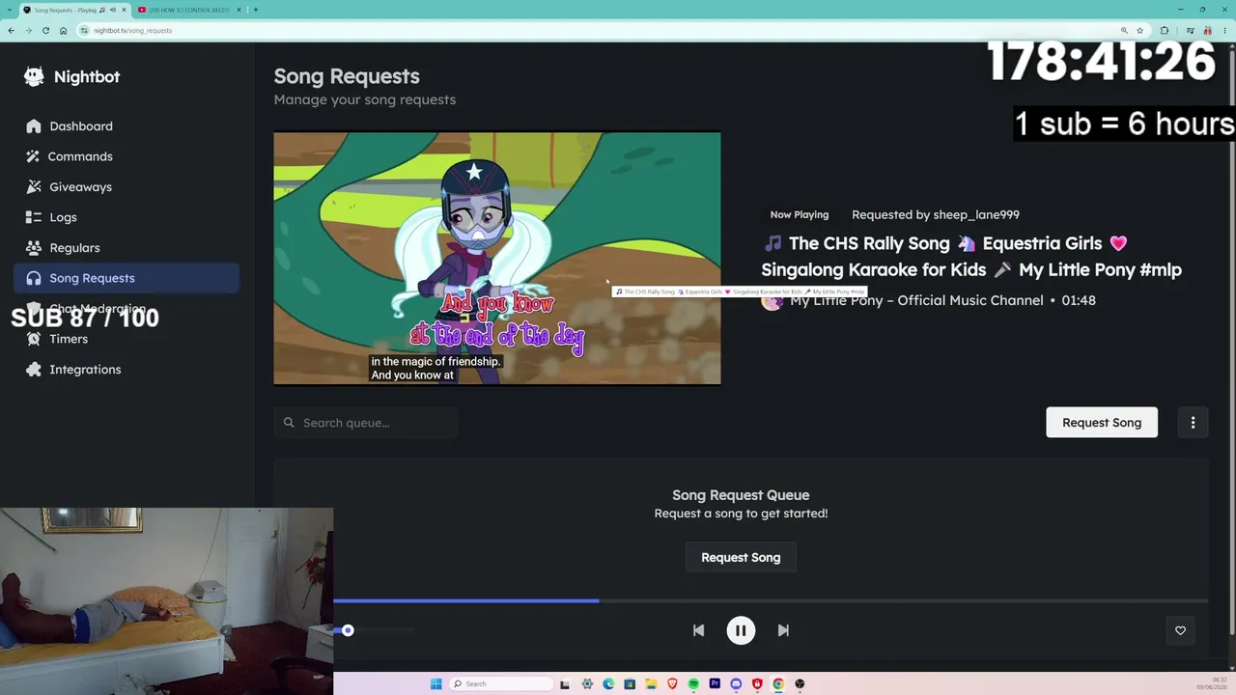Close the Song Requests browser tab

coord(124,10)
